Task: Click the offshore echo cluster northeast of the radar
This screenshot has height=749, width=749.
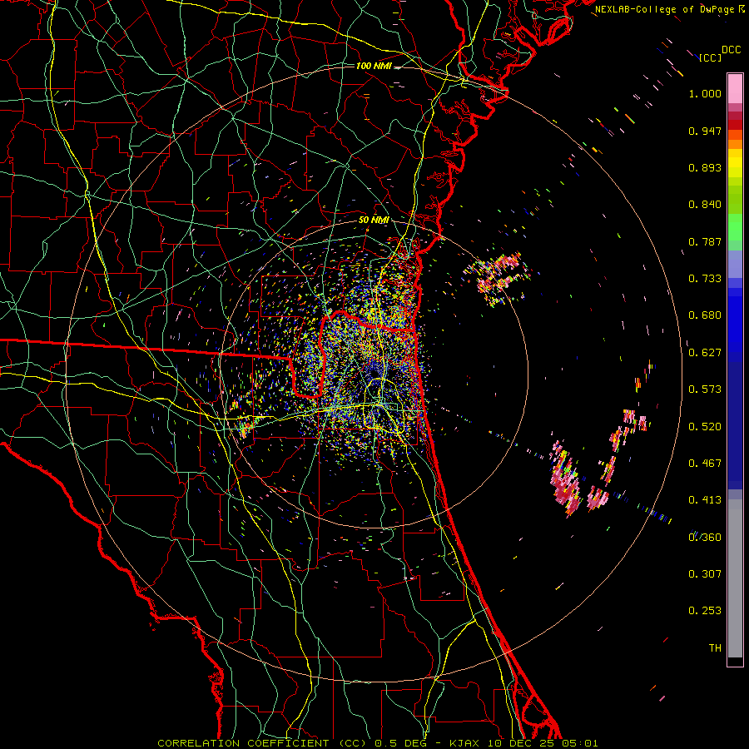Action: (x=499, y=278)
